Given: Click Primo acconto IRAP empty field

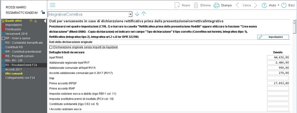Looking at the screenshot, I should coord(278,88).
